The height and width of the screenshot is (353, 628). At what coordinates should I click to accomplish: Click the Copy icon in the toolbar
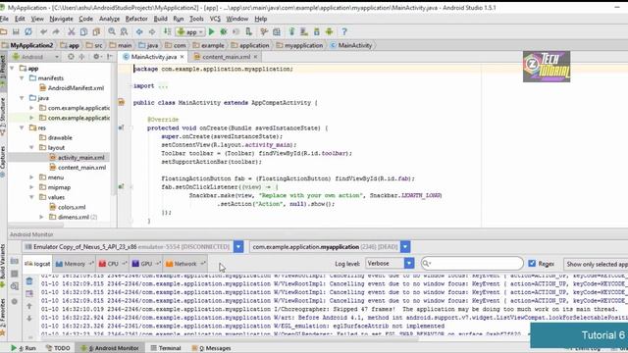coord(83,32)
